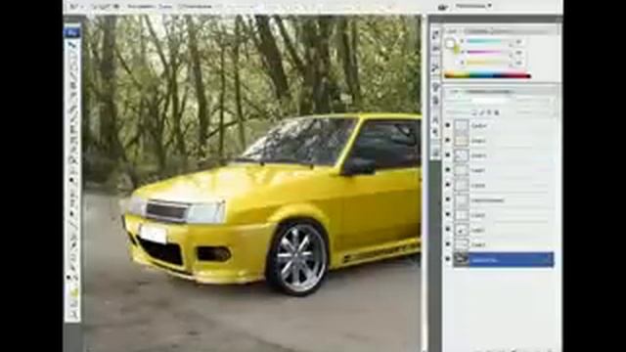This screenshot has height=352, width=626.
Task: Click the value field beside the magenta slider
Action: point(518,52)
